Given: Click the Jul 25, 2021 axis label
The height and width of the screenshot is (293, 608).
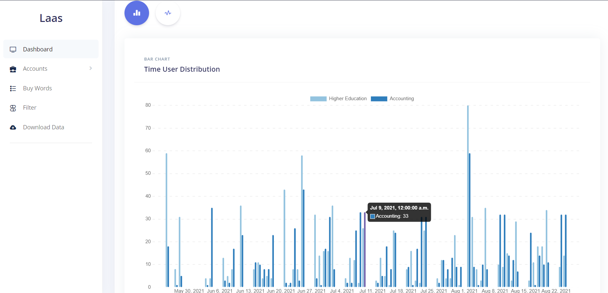Looking at the screenshot, I should click(434, 291).
